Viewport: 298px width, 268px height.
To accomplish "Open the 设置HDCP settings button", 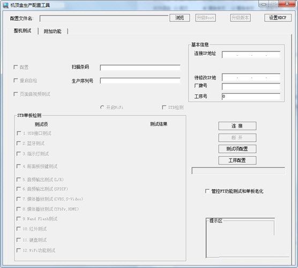I will pyautogui.click(x=278, y=18).
